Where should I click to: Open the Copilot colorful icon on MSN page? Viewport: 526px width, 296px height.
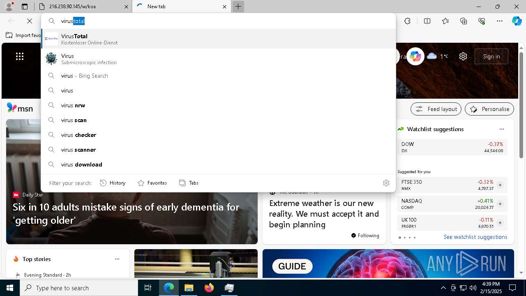pos(415,56)
